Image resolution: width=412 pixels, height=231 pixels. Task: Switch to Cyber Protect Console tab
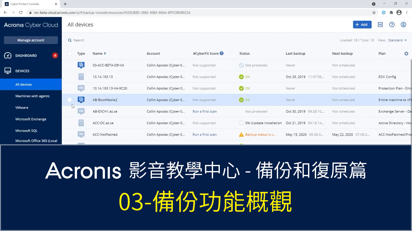[x=31, y=4]
